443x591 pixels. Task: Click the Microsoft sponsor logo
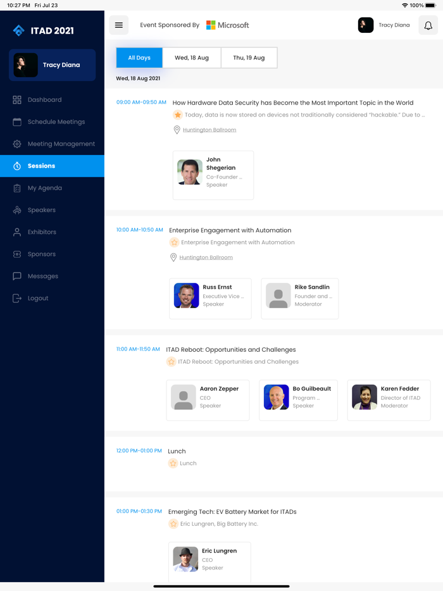(x=228, y=25)
